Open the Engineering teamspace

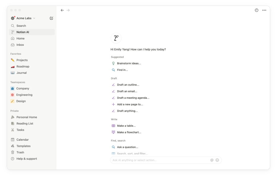tap(32, 95)
